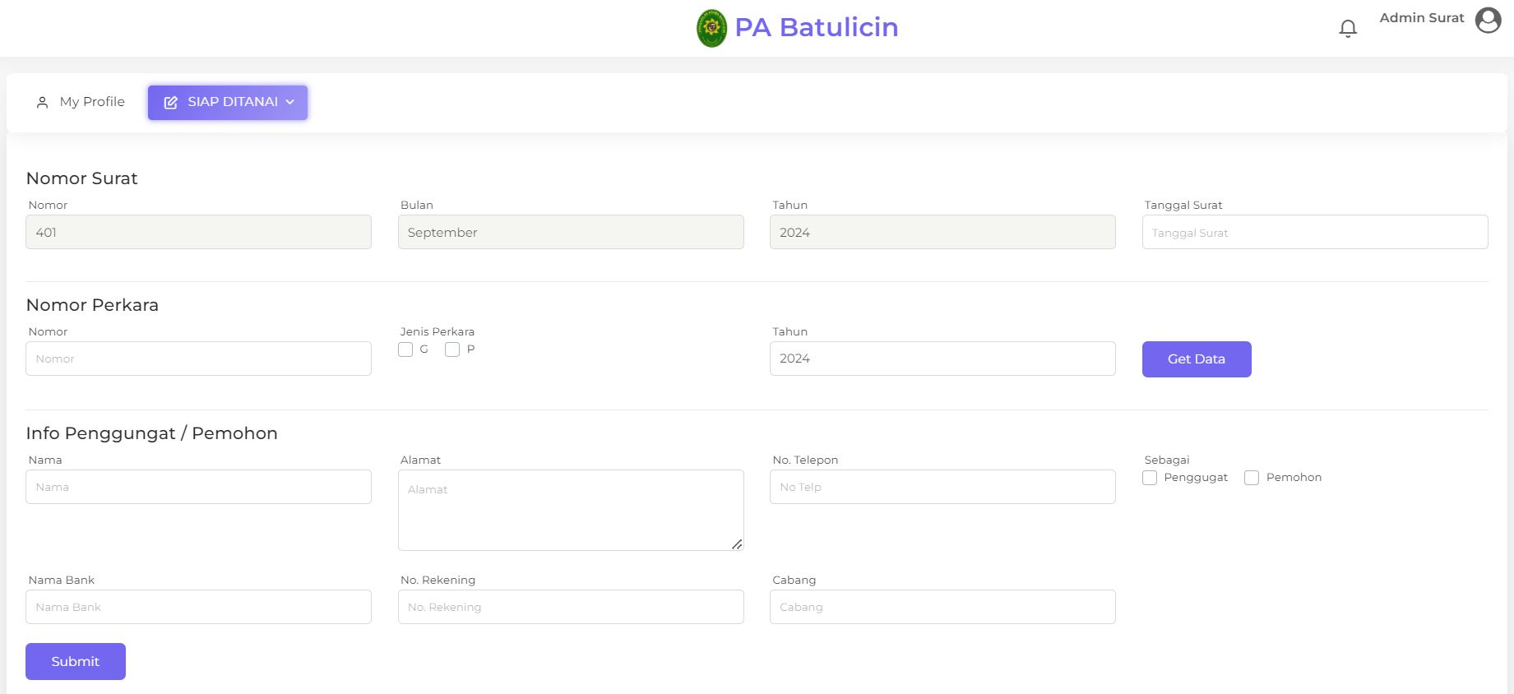Viewport: 1514px width, 694px height.
Task: Click the Nama Bank input field
Action: [198, 607]
